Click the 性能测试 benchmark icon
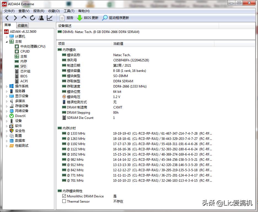258x212 pixels. click(x=12, y=146)
